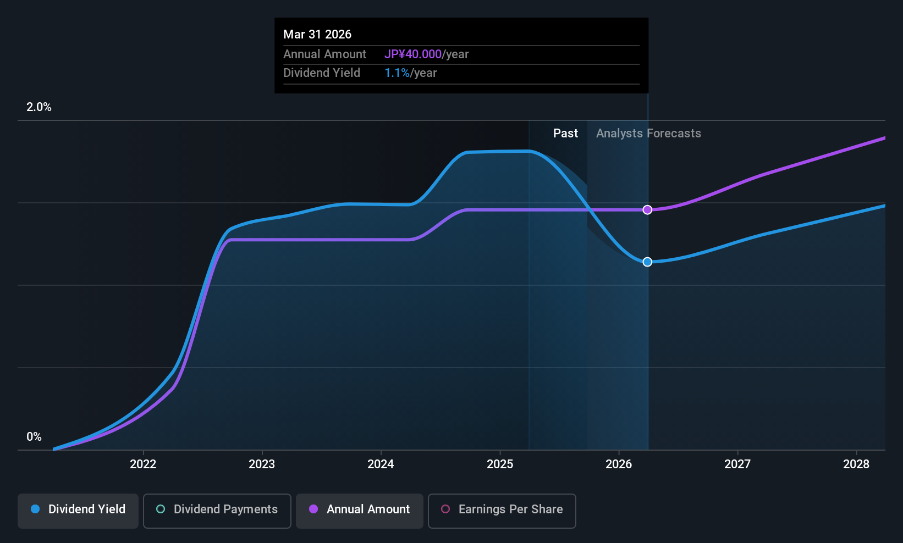
Task: Click the 2022 axis label
Action: 143,464
